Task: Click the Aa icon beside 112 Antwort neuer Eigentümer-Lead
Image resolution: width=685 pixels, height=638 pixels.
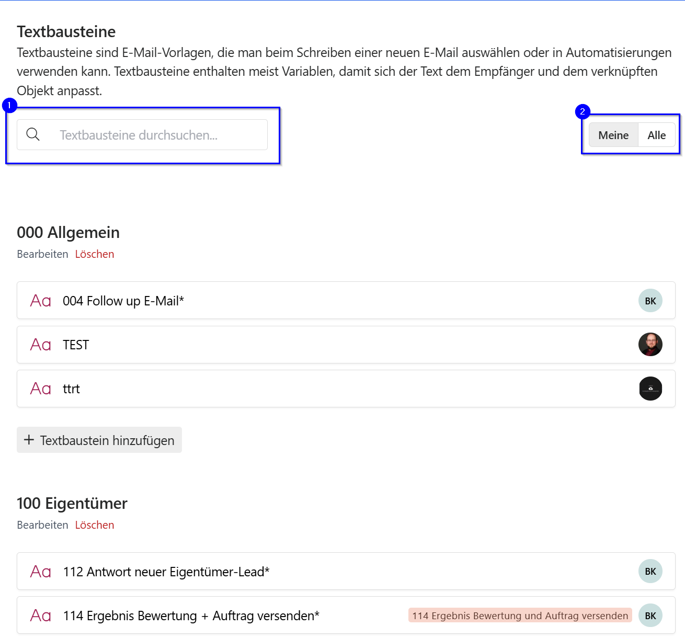Action: coord(41,572)
